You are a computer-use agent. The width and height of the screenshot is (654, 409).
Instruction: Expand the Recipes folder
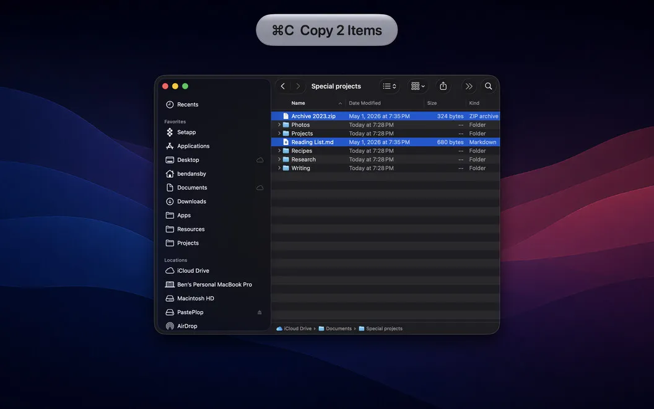(x=279, y=151)
